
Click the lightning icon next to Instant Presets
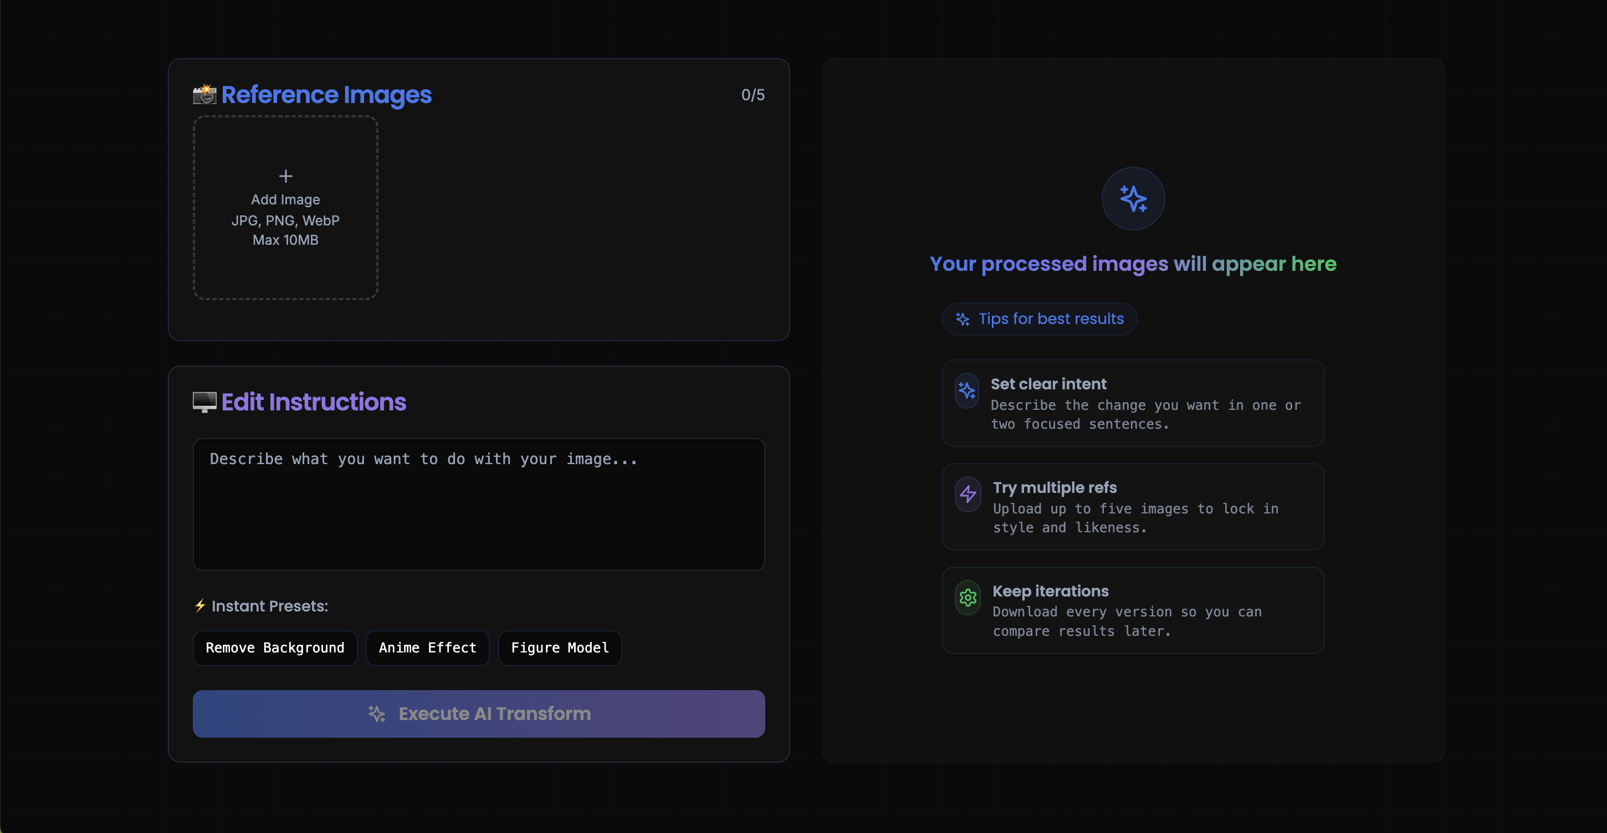pyautogui.click(x=199, y=605)
